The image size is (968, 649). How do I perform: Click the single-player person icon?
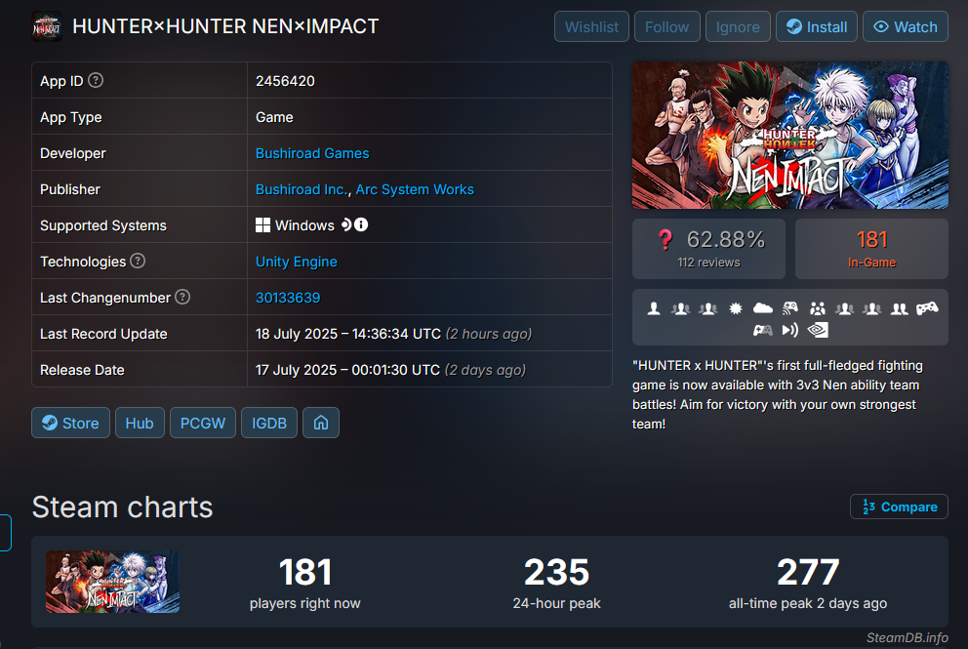pos(654,308)
